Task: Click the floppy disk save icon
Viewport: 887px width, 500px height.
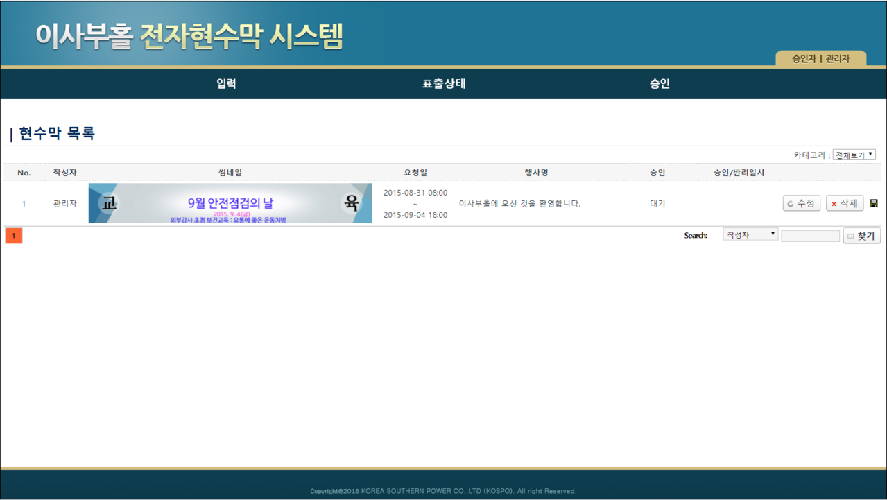Action: pyautogui.click(x=873, y=203)
